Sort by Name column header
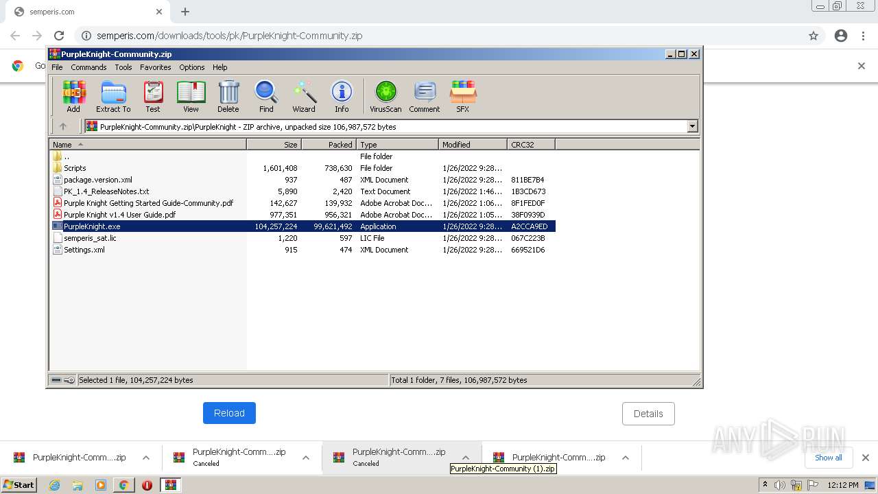878x494 pixels. [148, 145]
